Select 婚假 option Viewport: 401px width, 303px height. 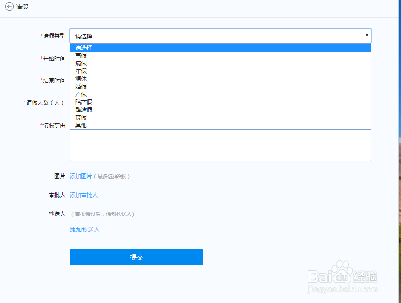(x=221, y=87)
